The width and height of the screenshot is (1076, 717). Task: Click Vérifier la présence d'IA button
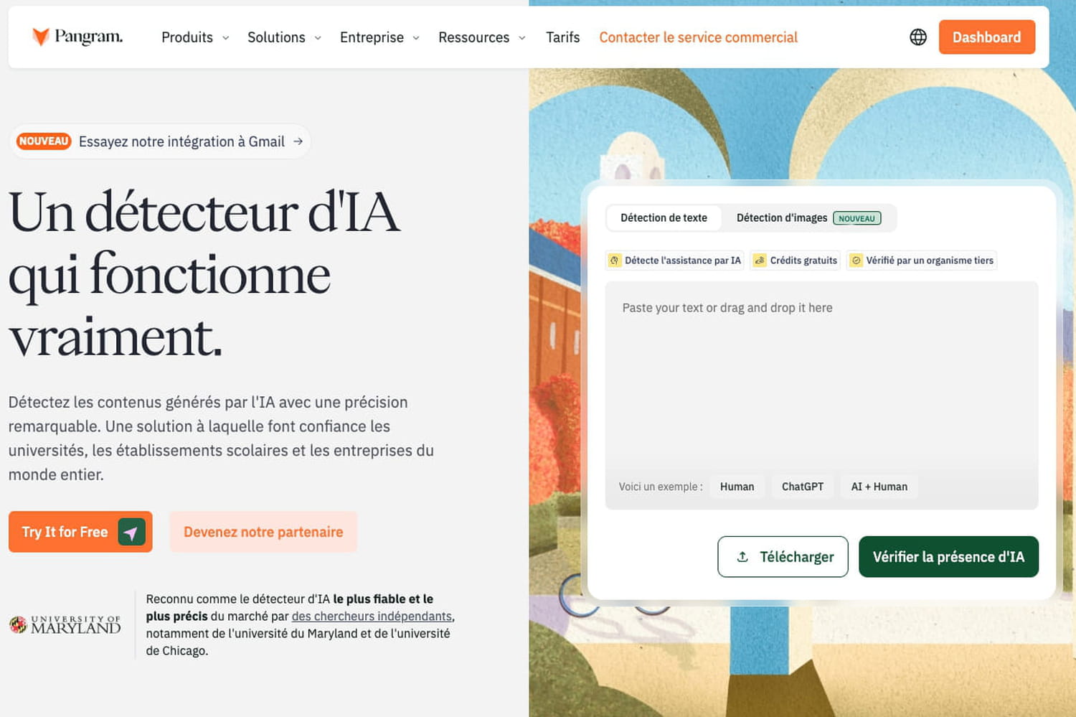click(948, 557)
